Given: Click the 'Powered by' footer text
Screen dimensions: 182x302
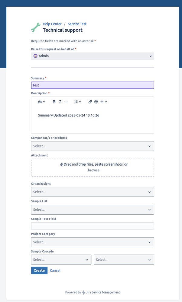Looking at the screenshot, I should click(73, 292).
